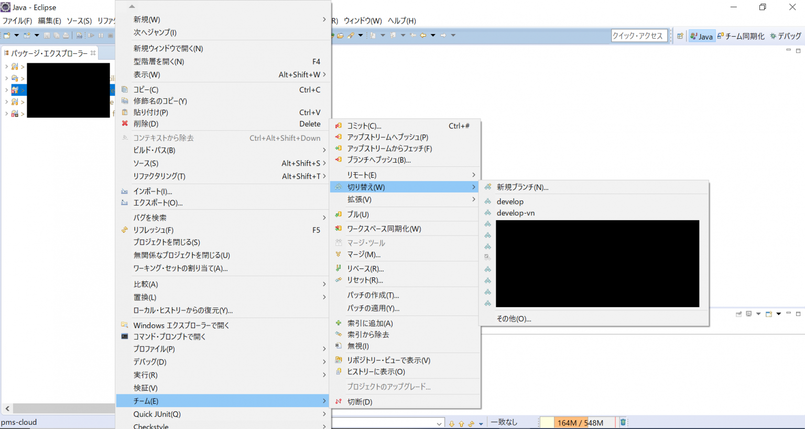Click the 164M/548M heap usage bar
The image size is (805, 429).
tap(580, 422)
